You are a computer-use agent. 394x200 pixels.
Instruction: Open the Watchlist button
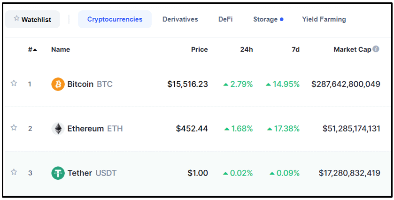32,19
